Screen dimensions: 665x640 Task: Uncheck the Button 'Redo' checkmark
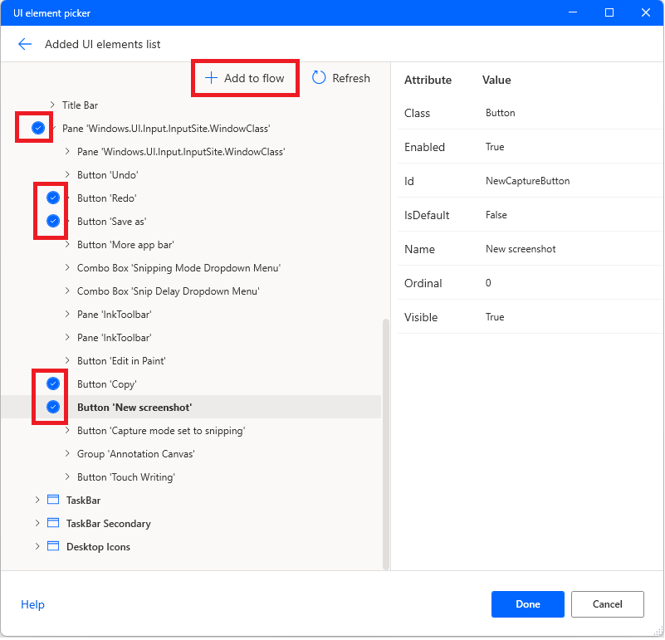53,198
